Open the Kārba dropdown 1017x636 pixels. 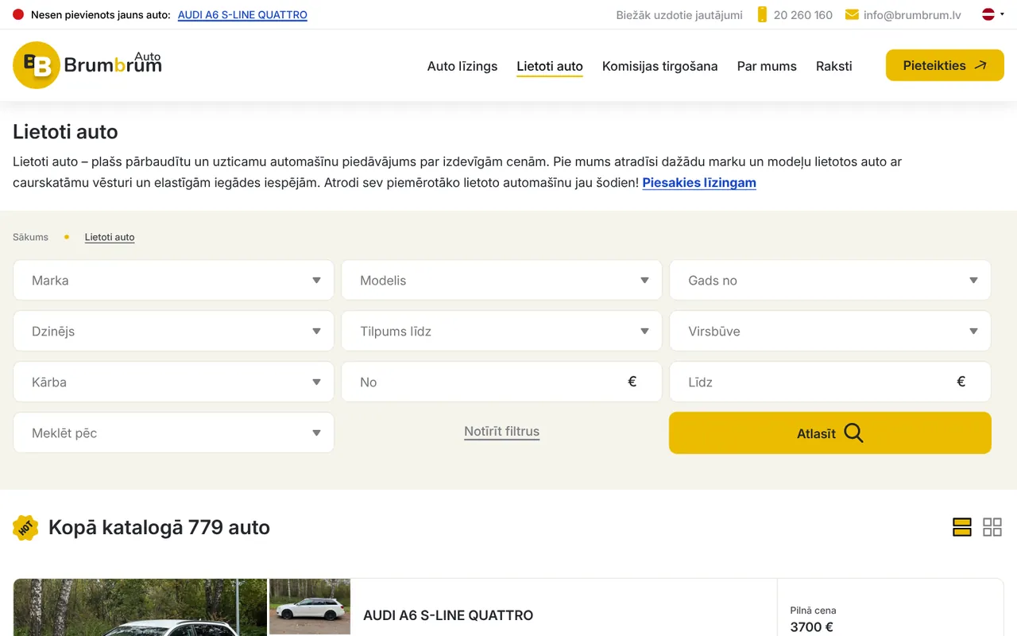click(x=173, y=382)
